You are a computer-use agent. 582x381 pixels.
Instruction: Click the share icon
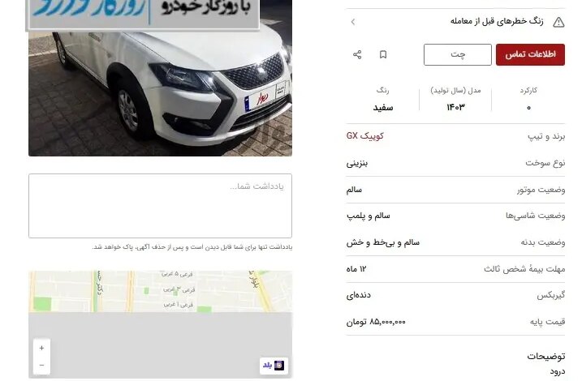pos(357,55)
